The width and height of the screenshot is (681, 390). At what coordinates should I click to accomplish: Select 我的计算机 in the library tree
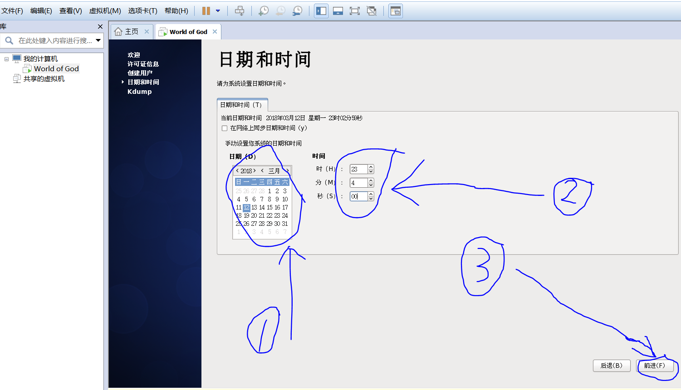40,59
